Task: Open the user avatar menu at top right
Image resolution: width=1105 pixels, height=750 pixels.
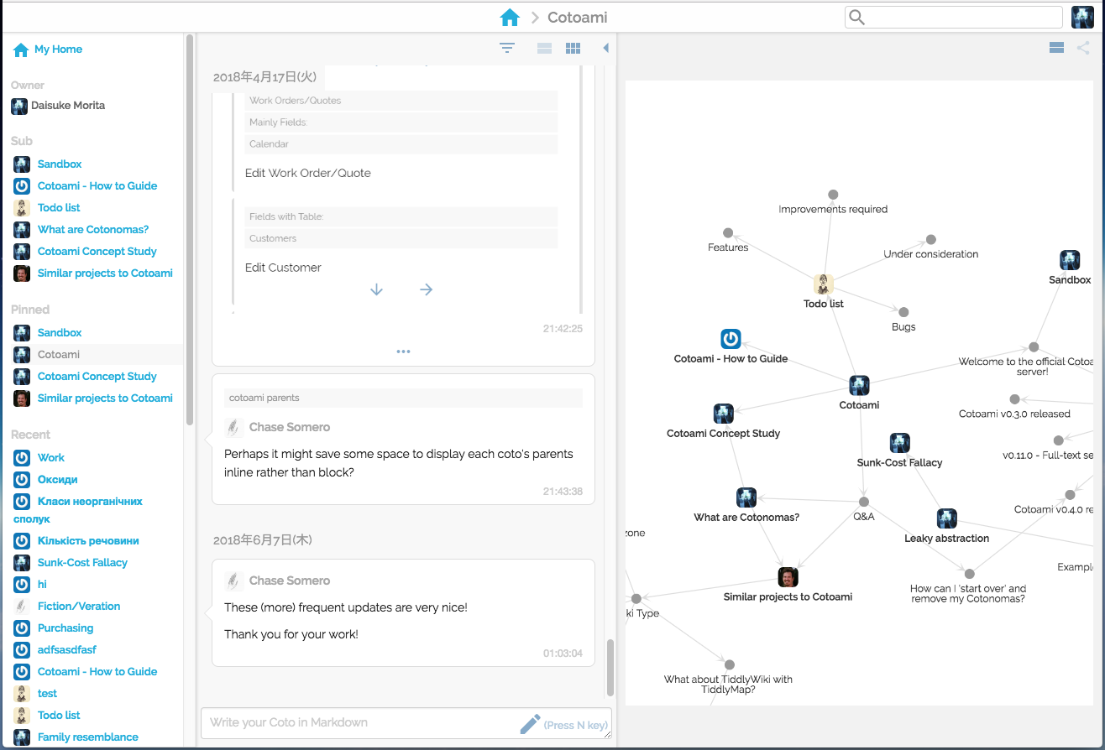Action: pos(1082,17)
